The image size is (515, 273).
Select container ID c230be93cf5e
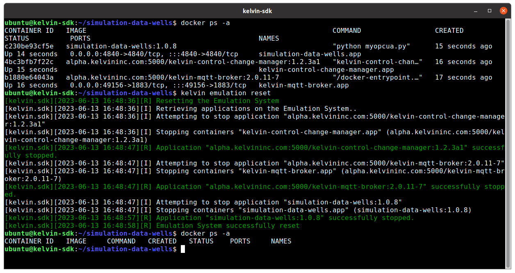tap(29, 46)
